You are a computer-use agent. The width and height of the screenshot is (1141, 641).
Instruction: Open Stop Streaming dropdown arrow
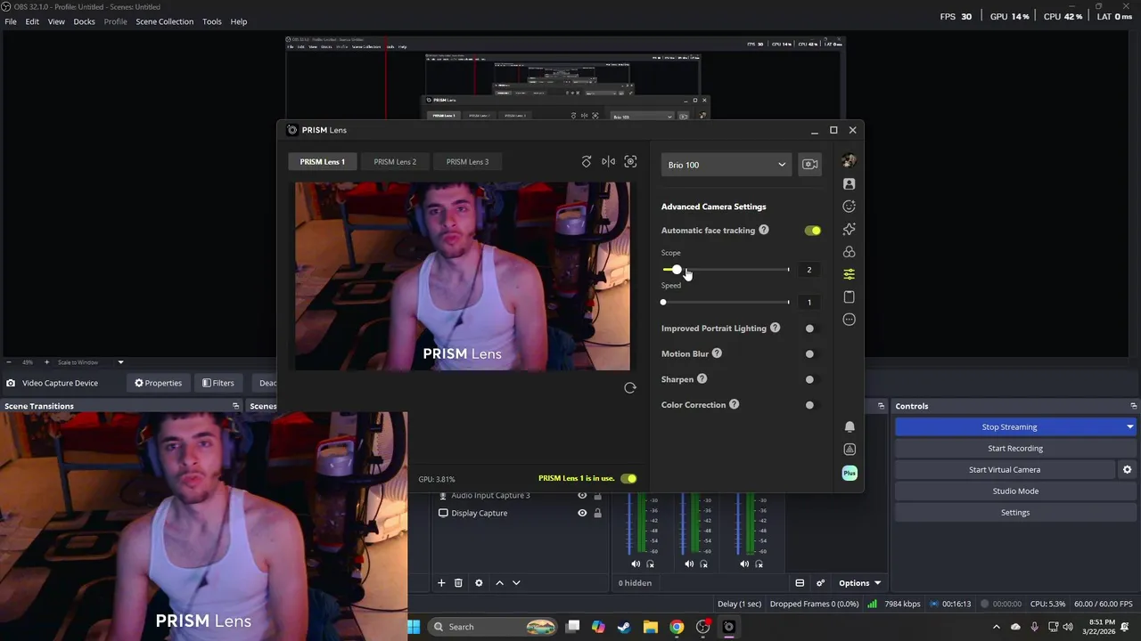point(1129,427)
